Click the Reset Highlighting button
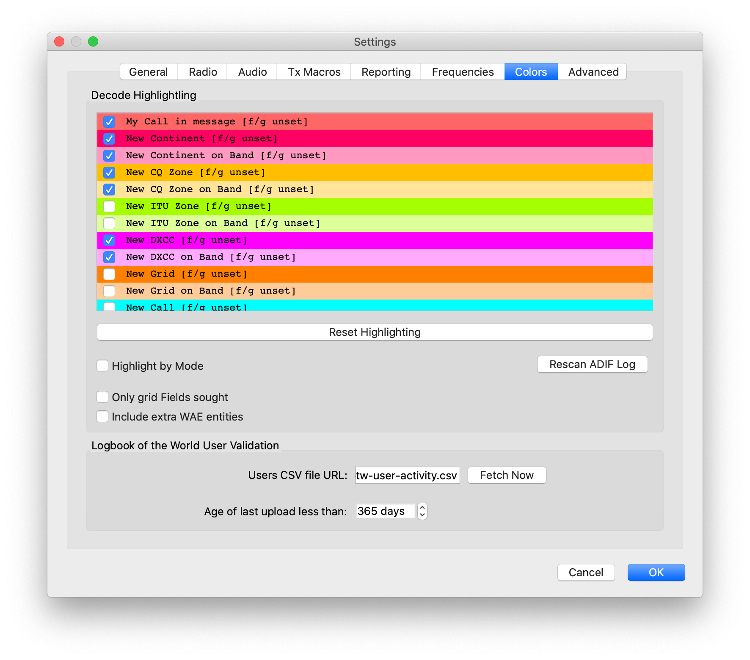750x660 pixels. (375, 332)
